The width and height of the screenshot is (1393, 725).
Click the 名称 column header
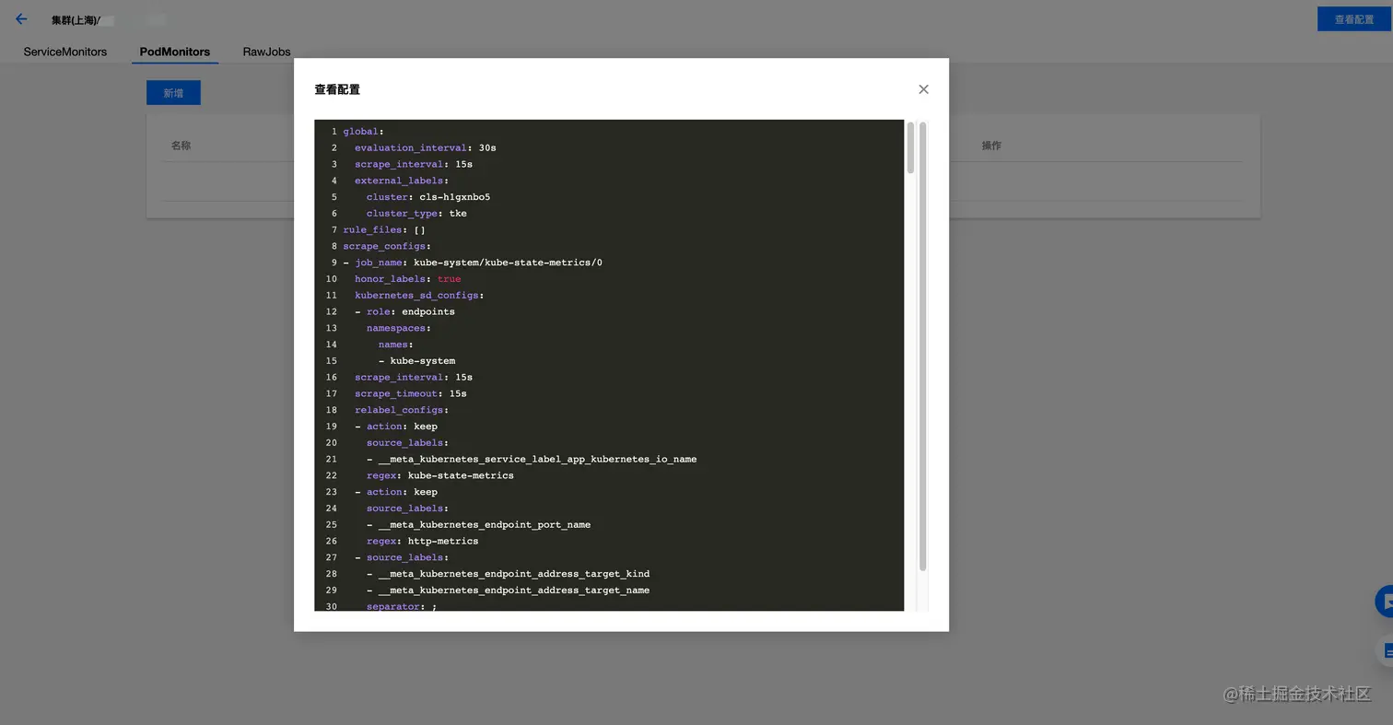181,146
